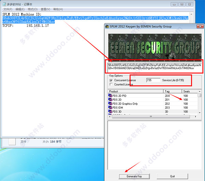
Task: Minimize the Notepad window
Action: pyautogui.click(x=174, y=4)
